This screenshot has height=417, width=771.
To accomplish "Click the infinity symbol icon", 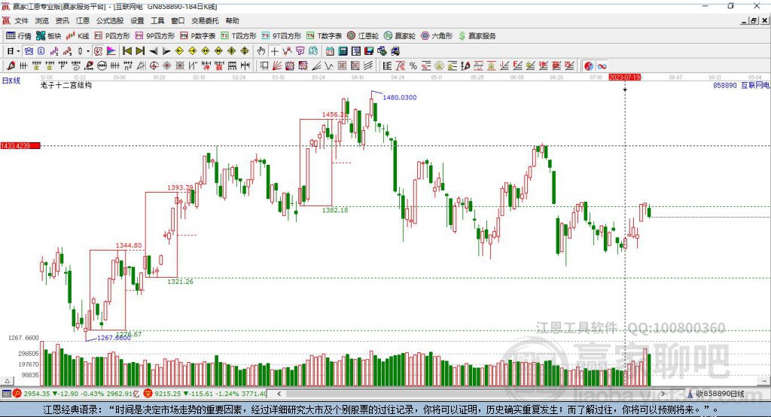I will pos(602,66).
